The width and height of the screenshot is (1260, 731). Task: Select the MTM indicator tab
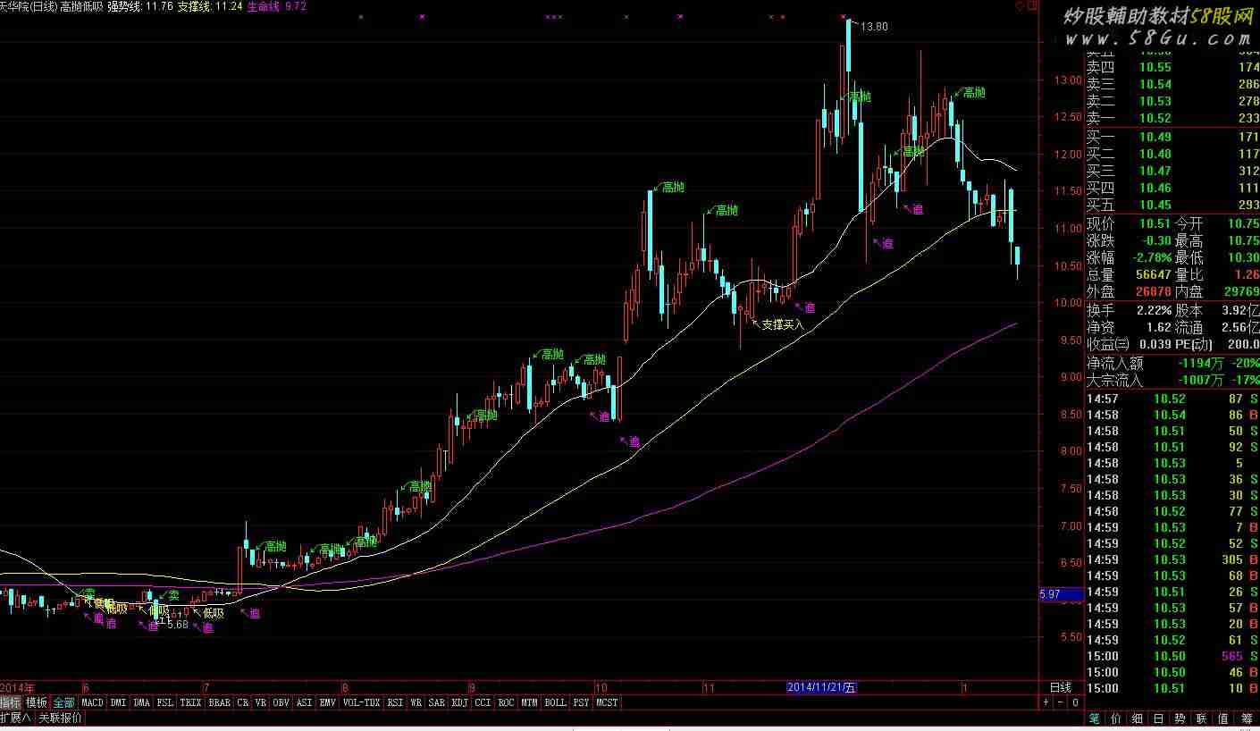(x=530, y=702)
